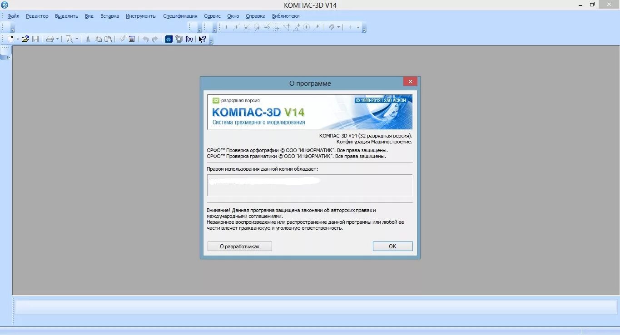620x335 pixels.
Task: Select the Nearest point snap icon
Action: [x=226, y=27]
